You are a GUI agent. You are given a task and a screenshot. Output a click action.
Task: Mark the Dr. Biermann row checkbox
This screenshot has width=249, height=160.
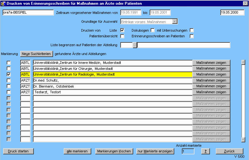pyautogui.click(x=9, y=86)
